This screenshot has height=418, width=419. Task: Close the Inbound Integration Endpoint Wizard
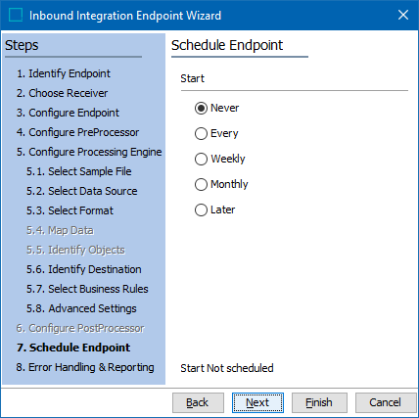(x=403, y=15)
